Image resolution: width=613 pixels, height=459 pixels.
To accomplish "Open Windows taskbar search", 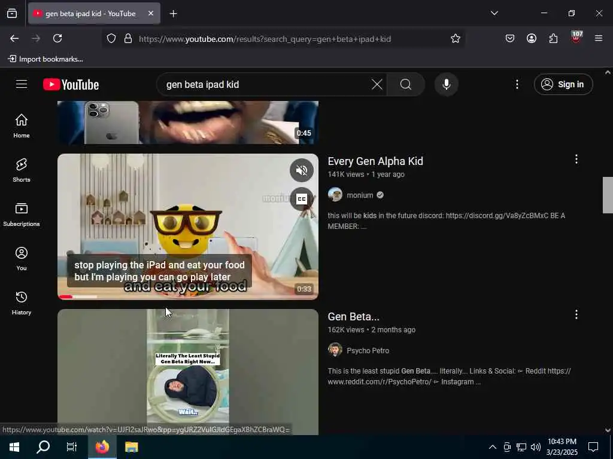I will click(x=43, y=447).
